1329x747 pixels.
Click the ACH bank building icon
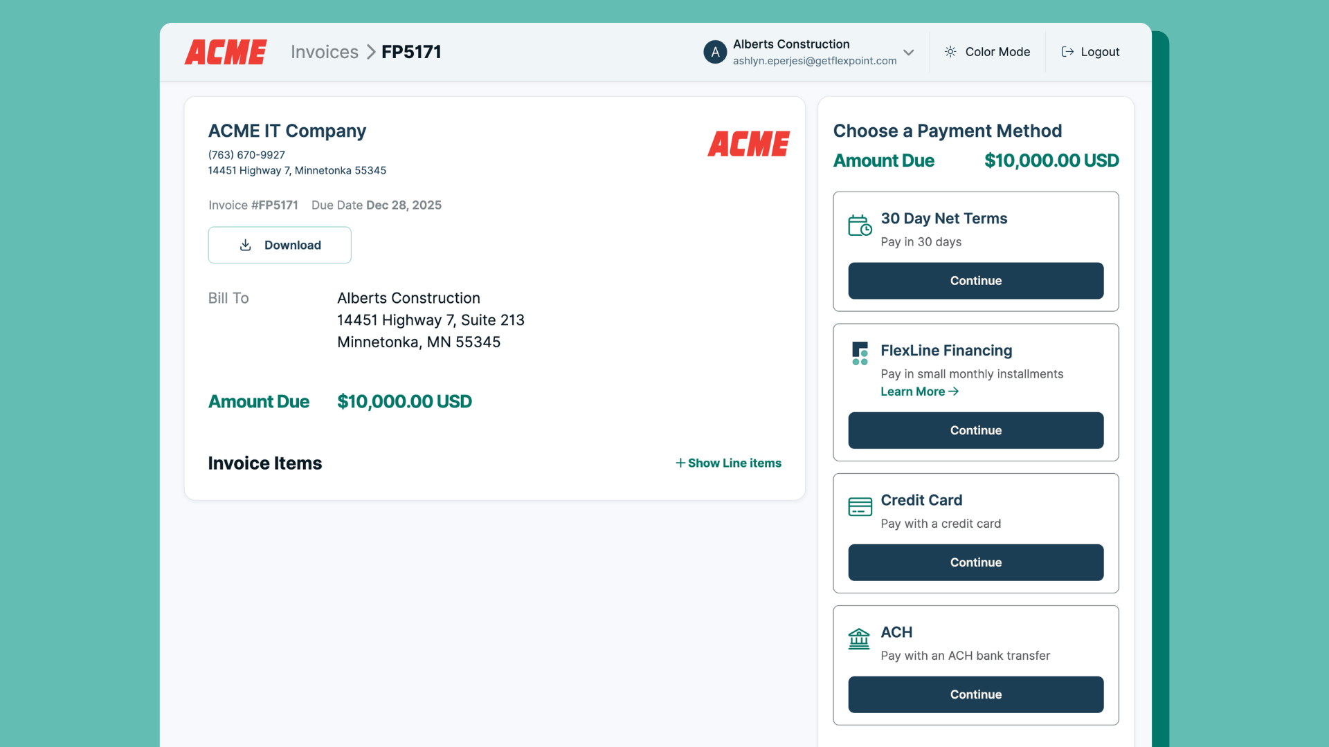click(859, 638)
